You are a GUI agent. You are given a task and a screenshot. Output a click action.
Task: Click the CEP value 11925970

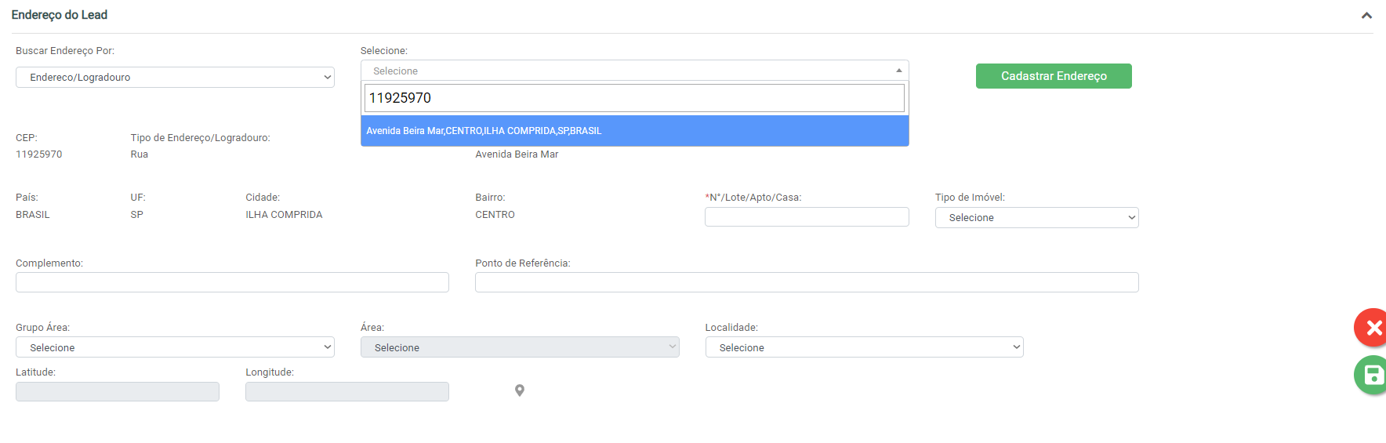click(39, 154)
